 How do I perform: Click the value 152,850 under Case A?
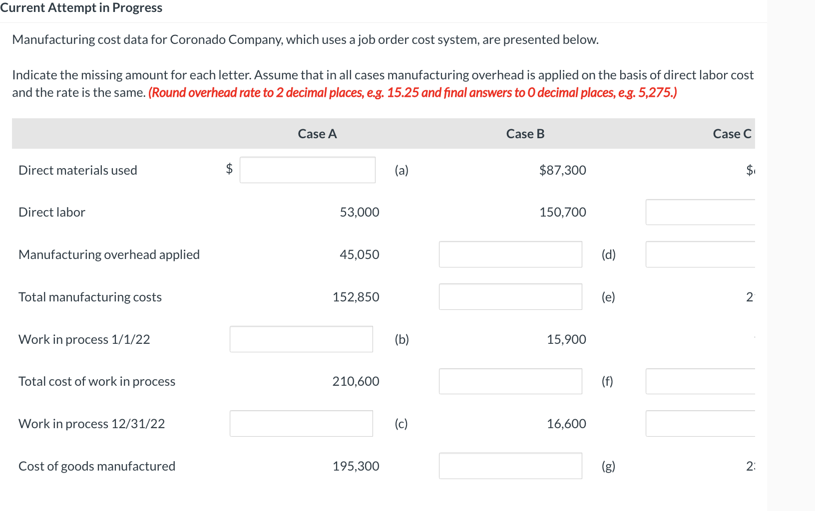click(x=356, y=296)
